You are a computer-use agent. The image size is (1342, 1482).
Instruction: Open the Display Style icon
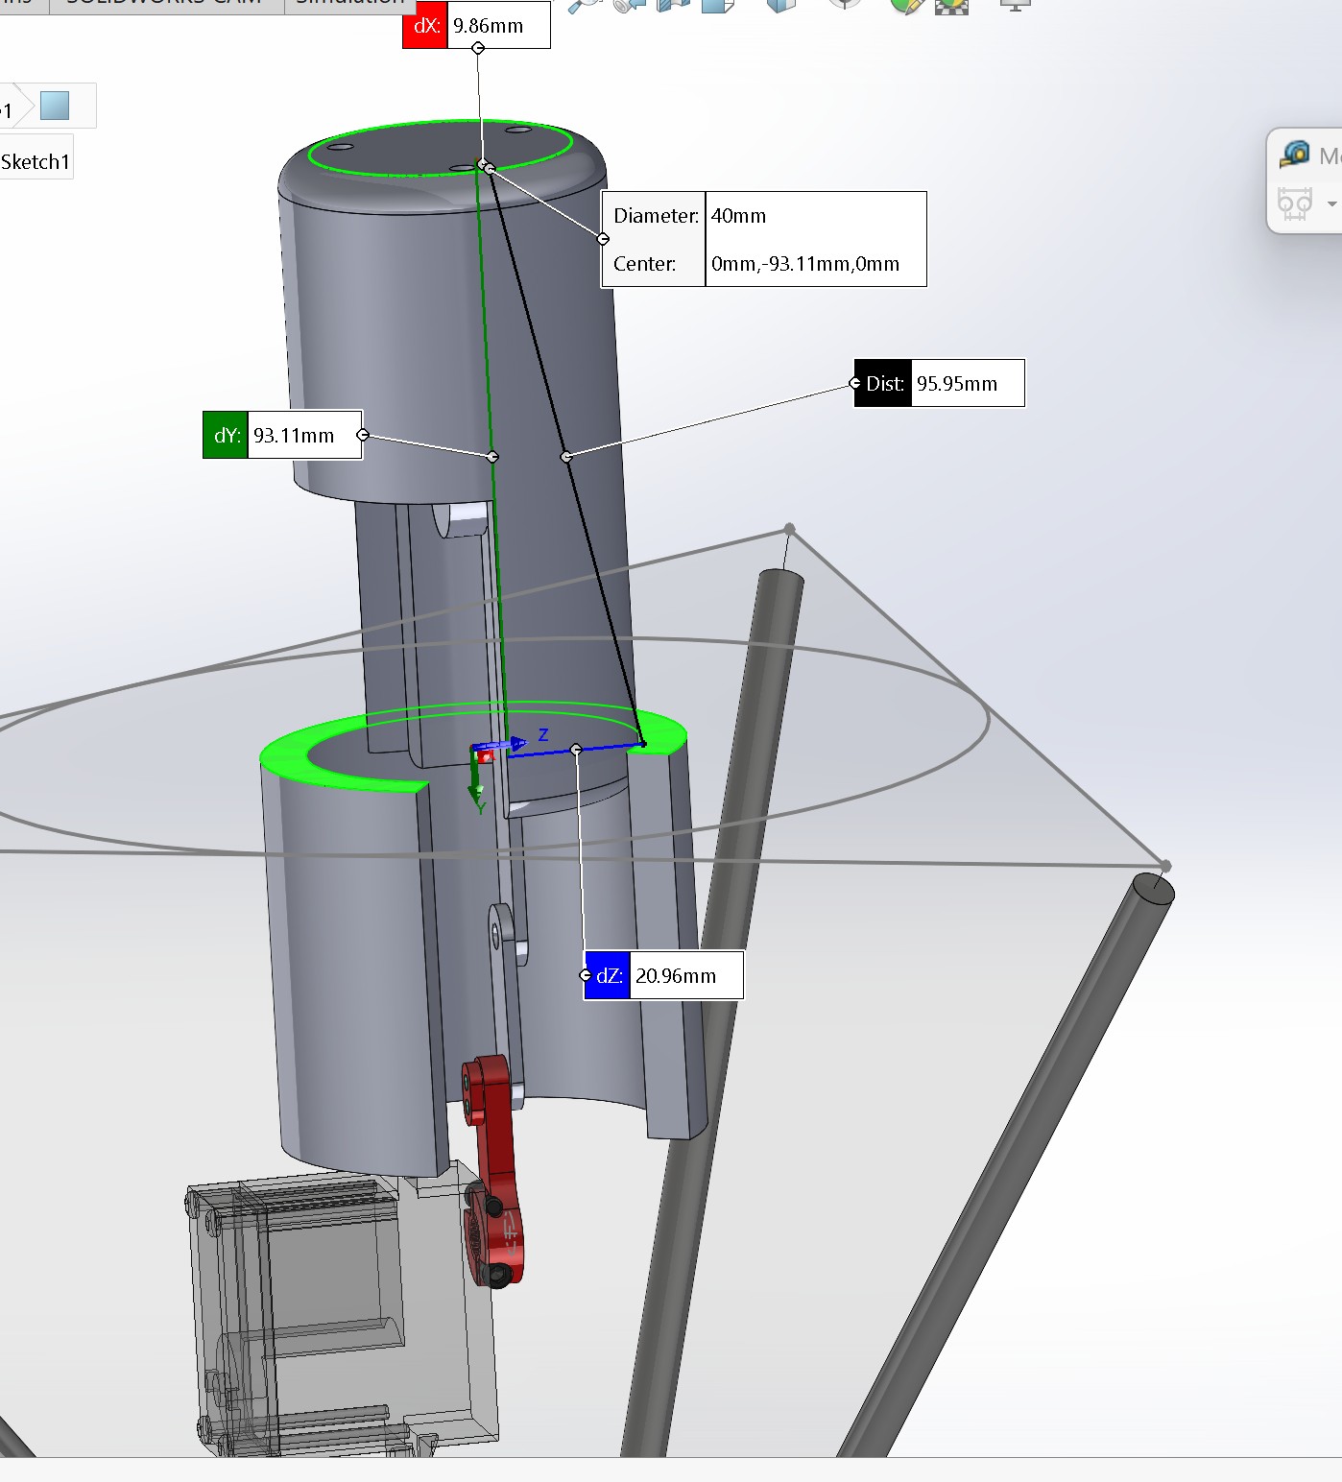pos(781,5)
